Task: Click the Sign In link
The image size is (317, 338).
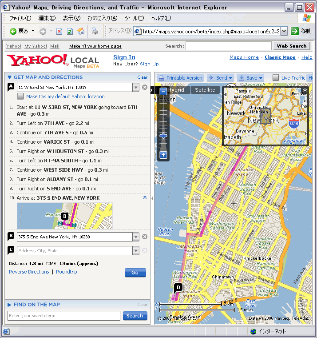Action: [x=124, y=57]
